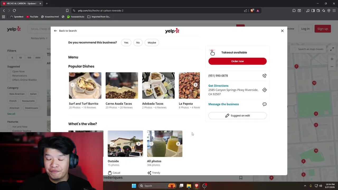Viewport: 338px width, 190px height.
Task: Open the Imported from Go... bookmarks folder
Action: pos(99,17)
